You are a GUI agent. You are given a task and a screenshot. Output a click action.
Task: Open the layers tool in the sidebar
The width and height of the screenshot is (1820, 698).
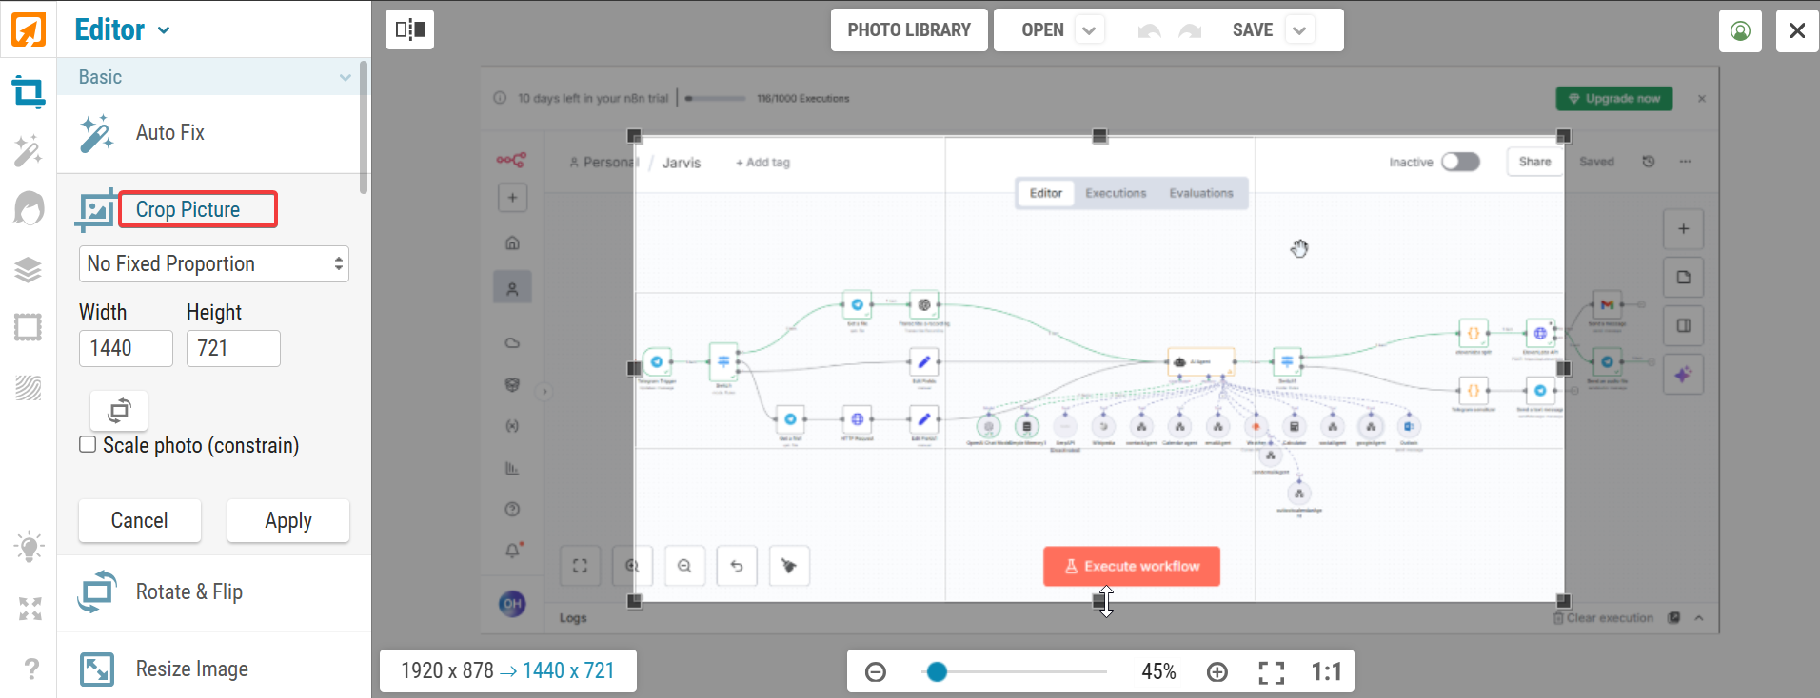[x=29, y=270]
